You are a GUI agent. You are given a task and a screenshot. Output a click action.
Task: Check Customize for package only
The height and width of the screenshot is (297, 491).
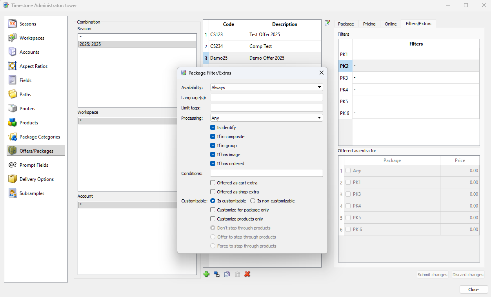point(213,210)
